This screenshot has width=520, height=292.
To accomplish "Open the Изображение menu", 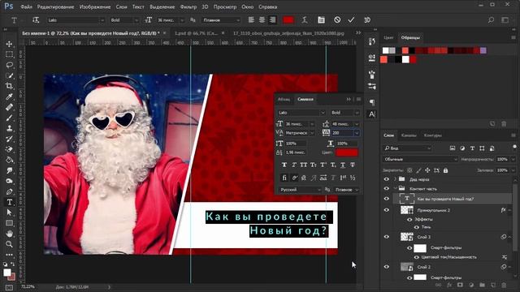I will pos(95,6).
